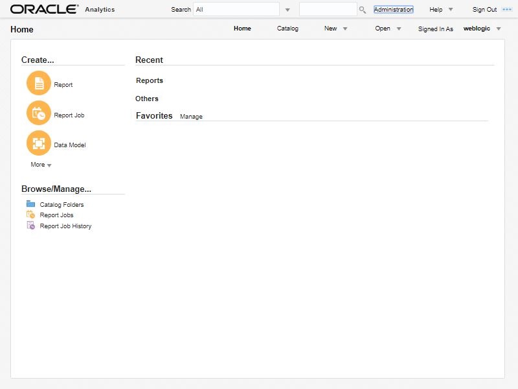Open the Report Jobs link
Image resolution: width=518 pixels, height=389 pixels.
coord(56,215)
